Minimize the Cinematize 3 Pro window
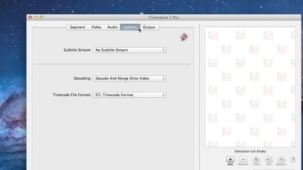This screenshot has height=170, width=303. pyautogui.click(x=36, y=17)
